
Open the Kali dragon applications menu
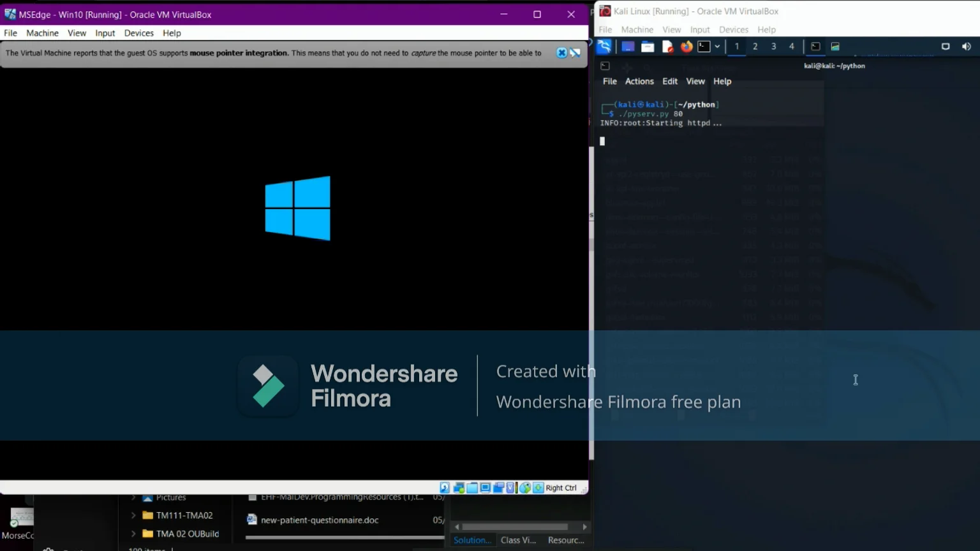pyautogui.click(x=604, y=47)
